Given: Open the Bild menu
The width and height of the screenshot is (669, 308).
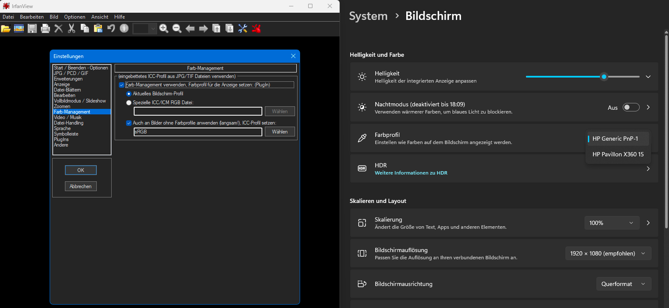Looking at the screenshot, I should pos(54,17).
